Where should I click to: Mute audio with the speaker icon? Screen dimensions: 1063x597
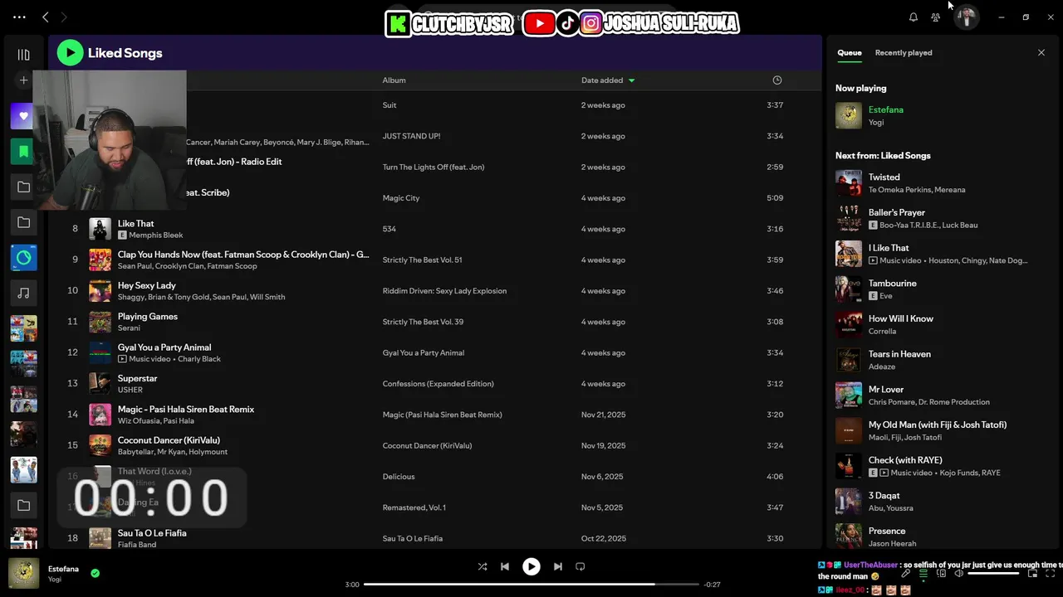(958, 574)
